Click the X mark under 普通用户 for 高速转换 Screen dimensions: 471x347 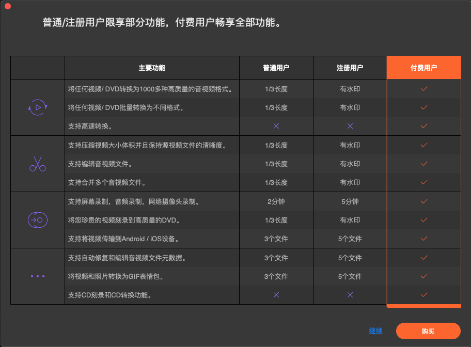pos(276,125)
